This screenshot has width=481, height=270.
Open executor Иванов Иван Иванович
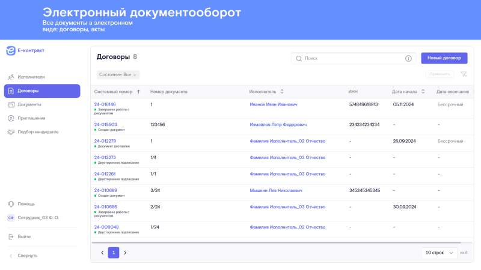click(x=274, y=104)
